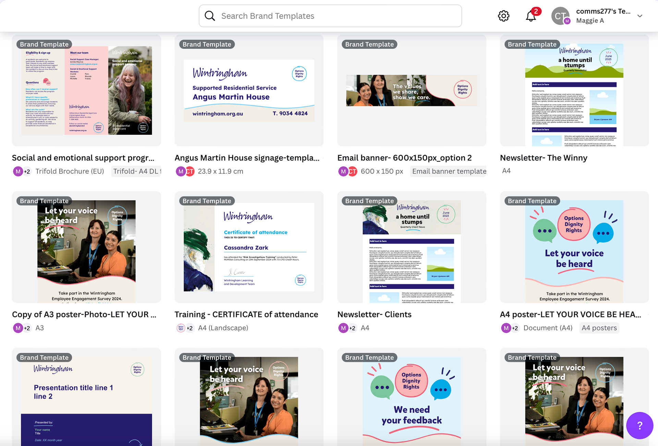Click CT avatar under Angus Martin House signage

[190, 171]
